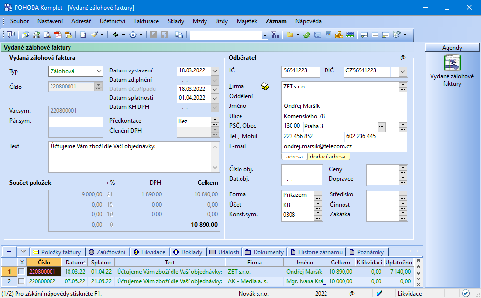
Task: Click the green back arrow icon
Action: [x=115, y=35]
